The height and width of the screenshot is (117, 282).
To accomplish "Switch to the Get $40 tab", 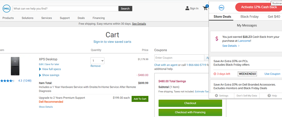I will [x=274, y=17].
